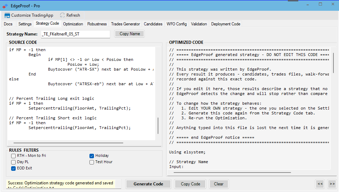Switch to the Robustness tab
Viewport: 339px width, 192px height.
(97, 24)
